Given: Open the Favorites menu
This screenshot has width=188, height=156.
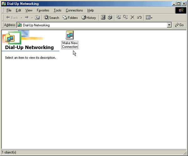Looking at the screenshot, I should [43, 10].
